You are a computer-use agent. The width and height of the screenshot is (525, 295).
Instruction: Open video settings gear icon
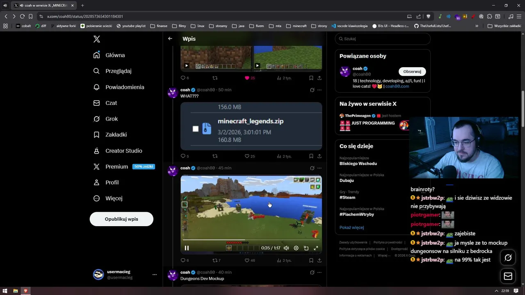point(296,248)
